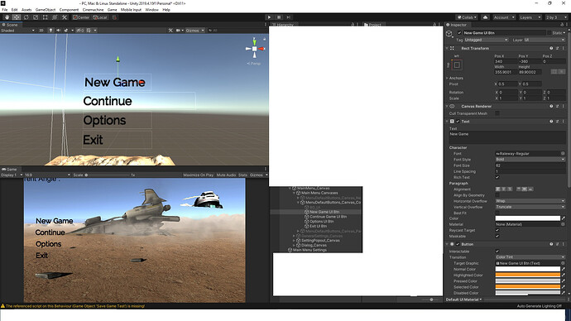Open the GameObject menu
Viewport: 571px width, 321px height.
[x=46, y=10]
